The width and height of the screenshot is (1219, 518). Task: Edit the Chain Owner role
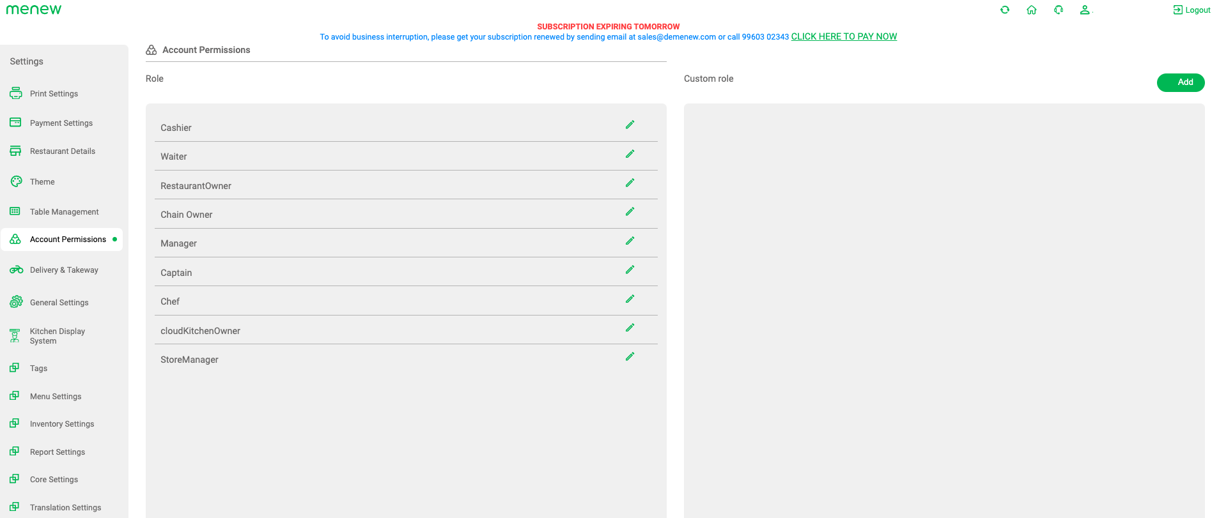coord(630,211)
